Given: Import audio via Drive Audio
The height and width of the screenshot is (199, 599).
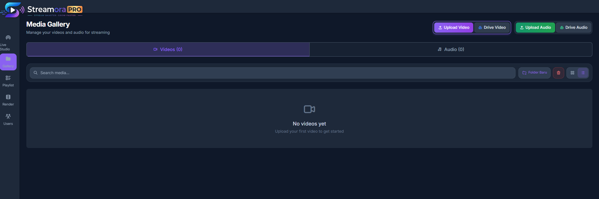Looking at the screenshot, I should [574, 28].
